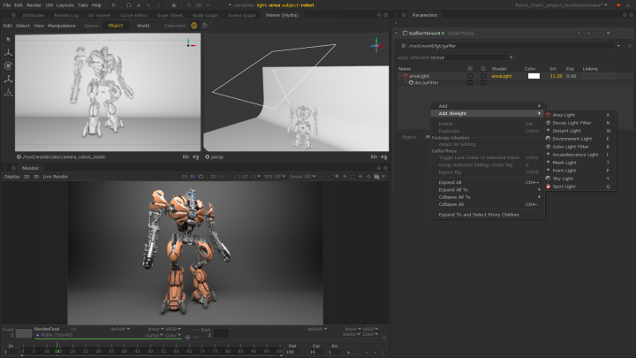Toggle second checkbox for areaLight row
The width and height of the screenshot is (636, 358).
pyautogui.click(x=482, y=76)
